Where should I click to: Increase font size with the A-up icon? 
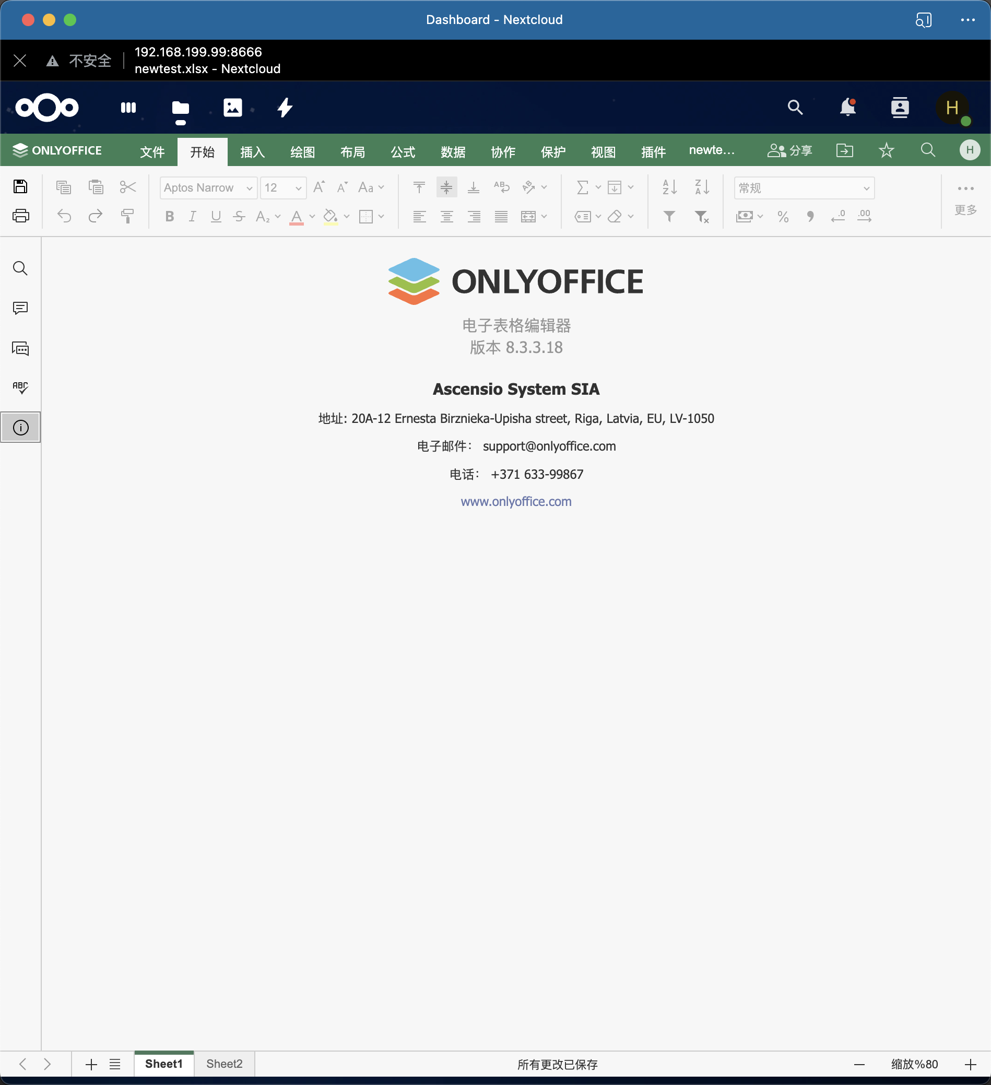point(319,187)
